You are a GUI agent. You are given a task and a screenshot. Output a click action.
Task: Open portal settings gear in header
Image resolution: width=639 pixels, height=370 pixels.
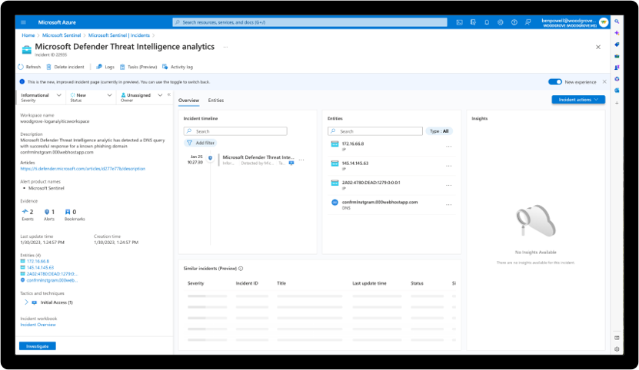501,22
